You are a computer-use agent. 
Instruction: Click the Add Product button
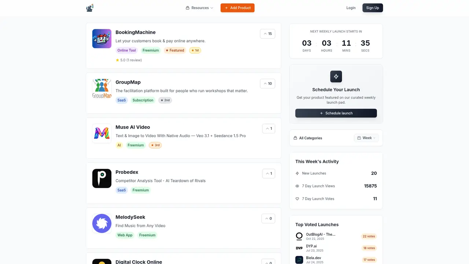click(237, 8)
